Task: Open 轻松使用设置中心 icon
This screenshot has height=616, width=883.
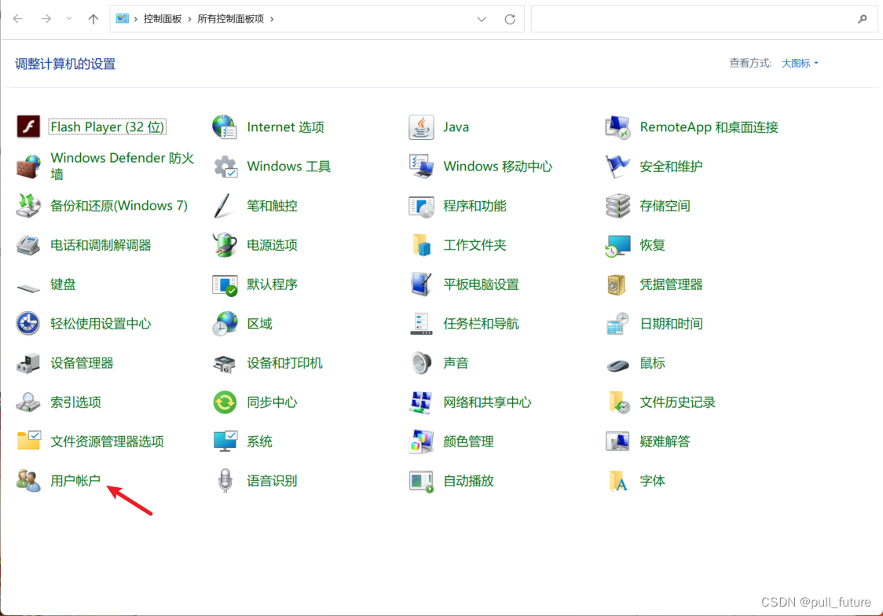Action: [x=28, y=324]
